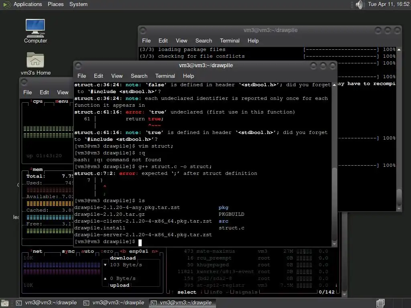Click btop previous interface '<b' selector

coord(123,251)
